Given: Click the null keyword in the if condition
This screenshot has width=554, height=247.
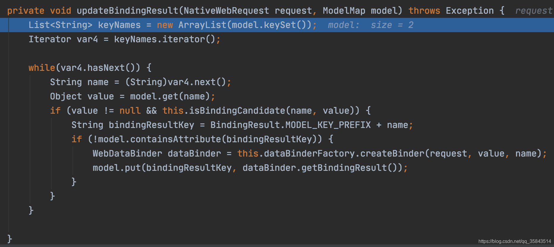Looking at the screenshot, I should tap(130, 111).
